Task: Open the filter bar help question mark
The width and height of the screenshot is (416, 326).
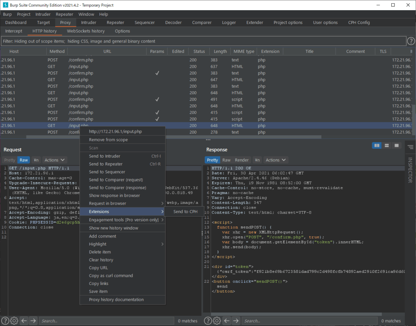Action: (x=410, y=41)
